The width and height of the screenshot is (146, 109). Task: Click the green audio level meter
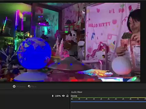(x=108, y=98)
